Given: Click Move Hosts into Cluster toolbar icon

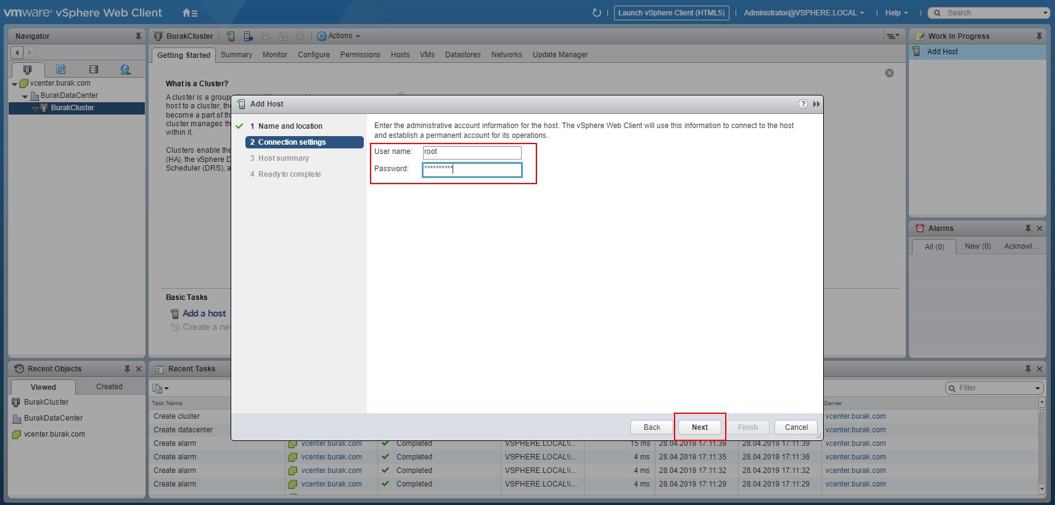Looking at the screenshot, I should (x=248, y=36).
